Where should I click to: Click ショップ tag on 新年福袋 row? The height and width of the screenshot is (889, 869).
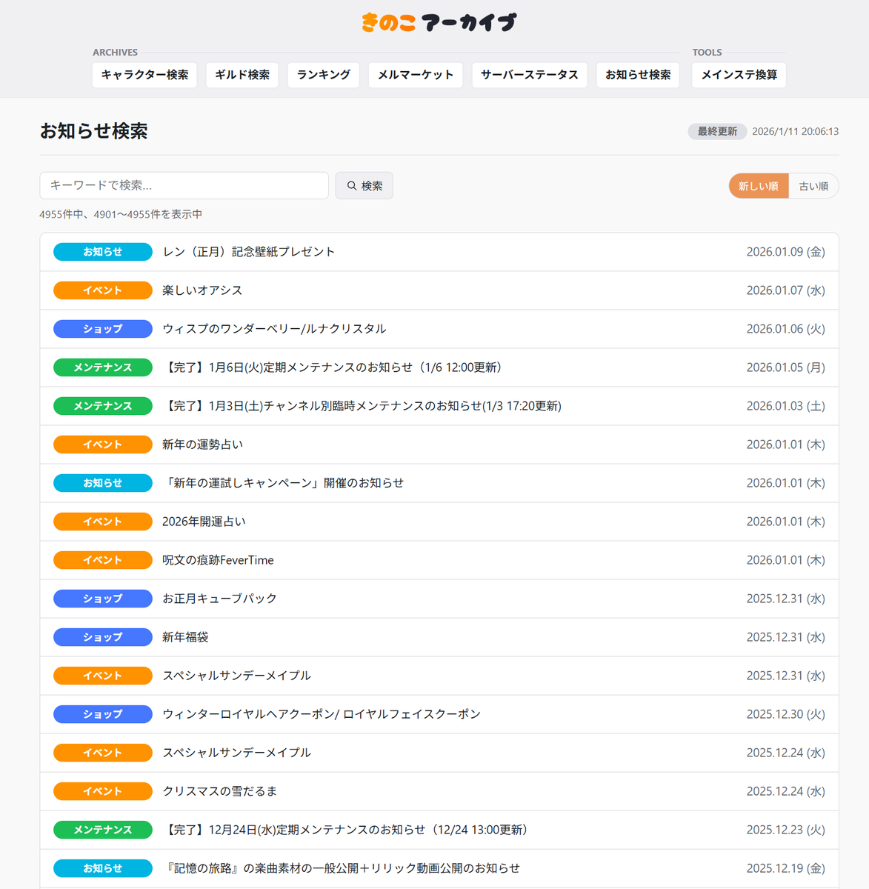coord(103,637)
